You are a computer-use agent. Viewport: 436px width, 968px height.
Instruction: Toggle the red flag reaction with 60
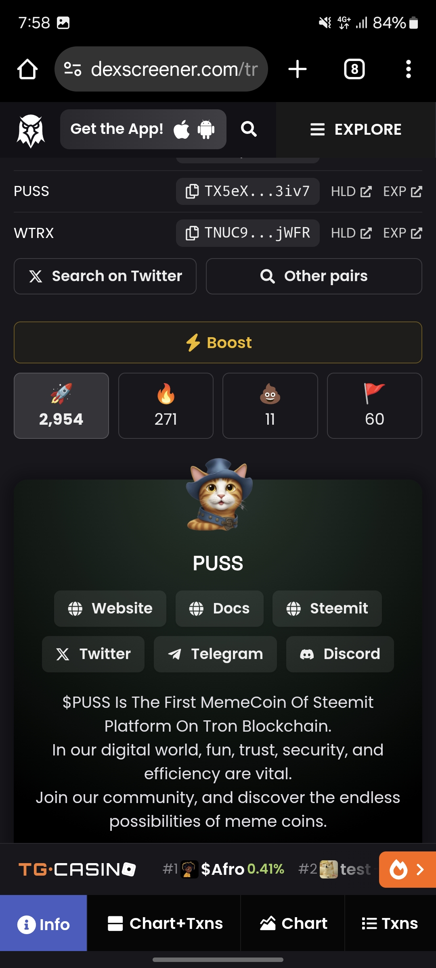pos(375,406)
